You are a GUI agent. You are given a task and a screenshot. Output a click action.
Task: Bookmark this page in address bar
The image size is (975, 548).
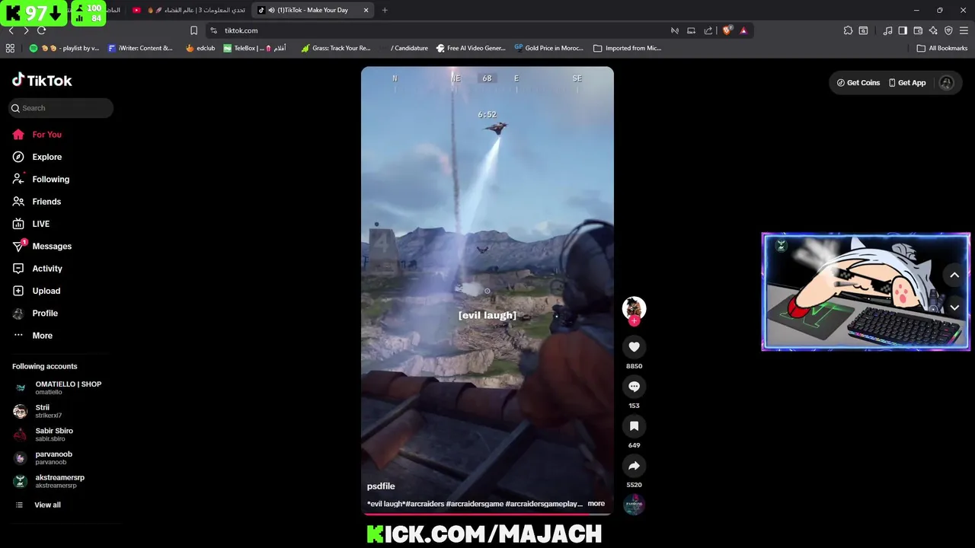pyautogui.click(x=193, y=30)
